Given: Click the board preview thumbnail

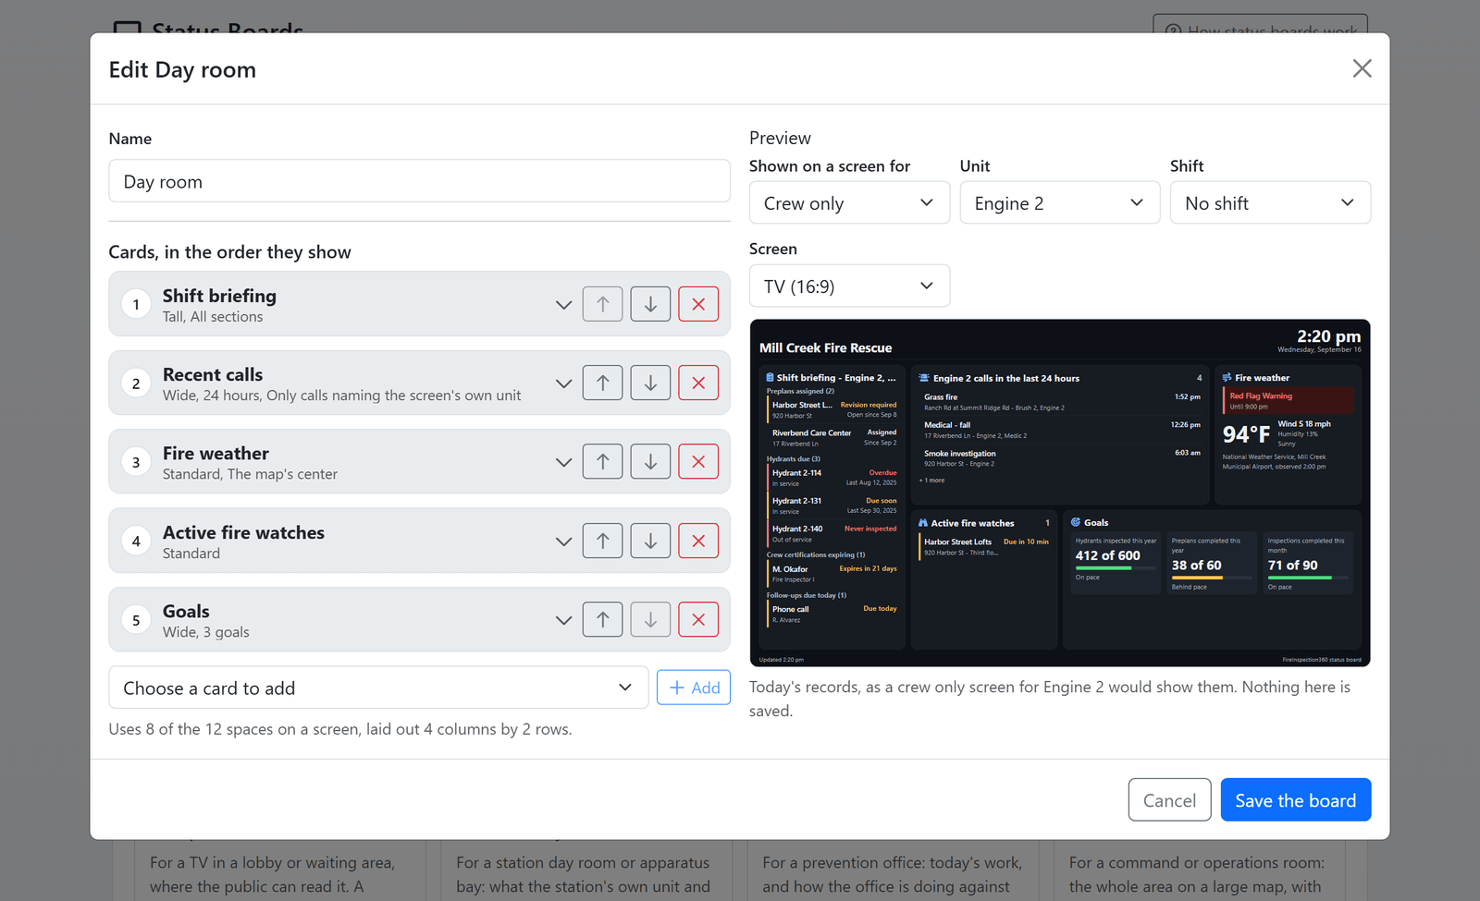Looking at the screenshot, I should point(1060,493).
